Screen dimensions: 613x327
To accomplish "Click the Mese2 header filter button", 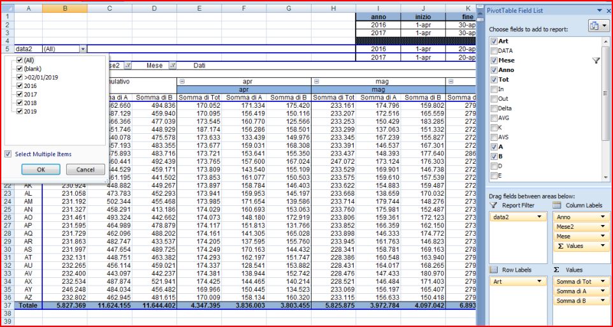I will pyautogui.click(x=127, y=66).
